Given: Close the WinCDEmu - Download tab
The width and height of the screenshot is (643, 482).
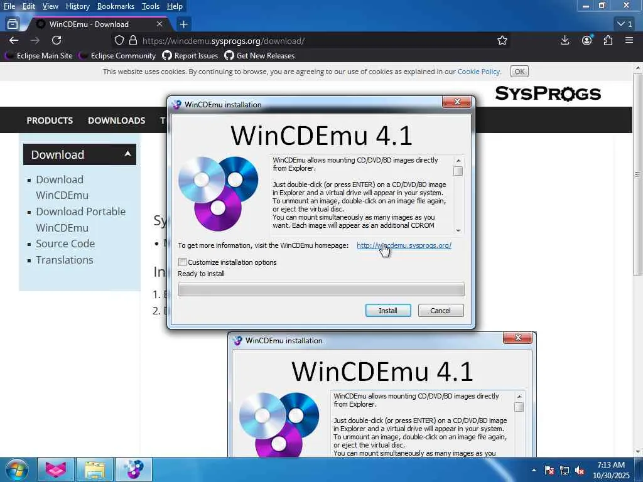Looking at the screenshot, I should (159, 24).
